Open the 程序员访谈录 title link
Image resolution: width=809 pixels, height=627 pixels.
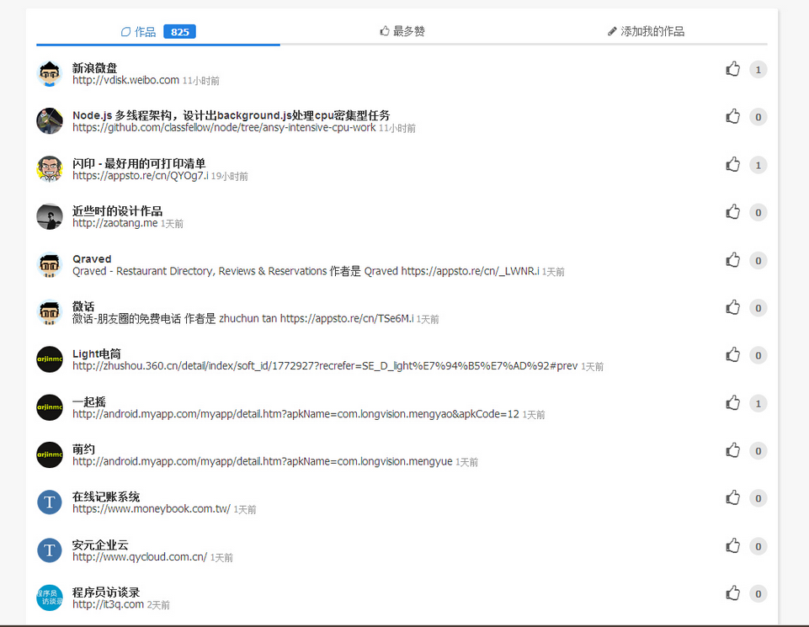[106, 592]
